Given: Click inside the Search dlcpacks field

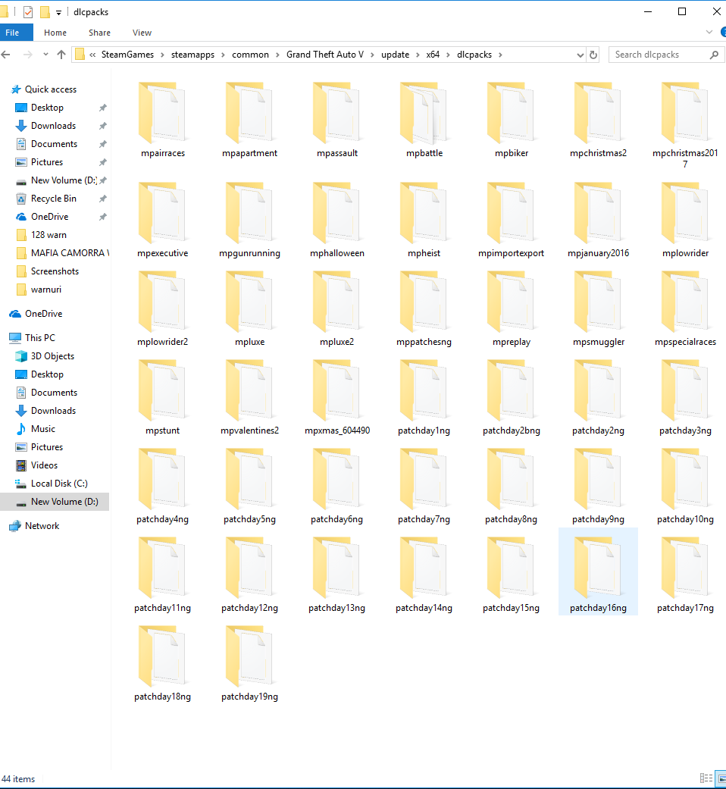Looking at the screenshot, I should (x=659, y=54).
